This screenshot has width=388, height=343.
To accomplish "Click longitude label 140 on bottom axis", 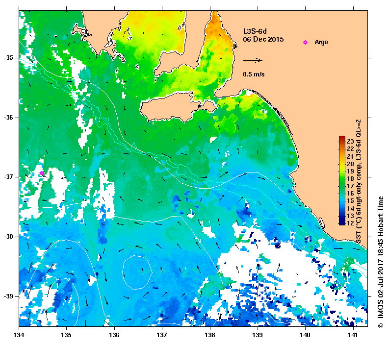I will [306, 335].
